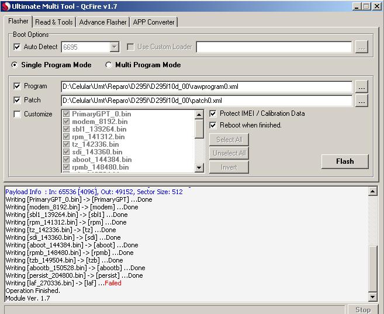Click Writing abootb_150528.bin log line
The height and width of the screenshot is (314, 384).
[x=75, y=268]
